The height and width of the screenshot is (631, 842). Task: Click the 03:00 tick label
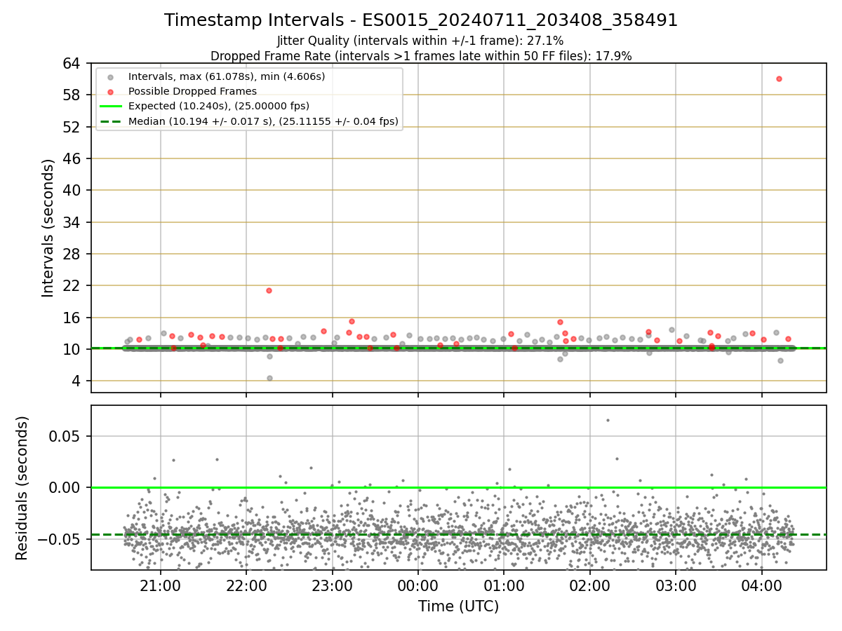tap(676, 585)
